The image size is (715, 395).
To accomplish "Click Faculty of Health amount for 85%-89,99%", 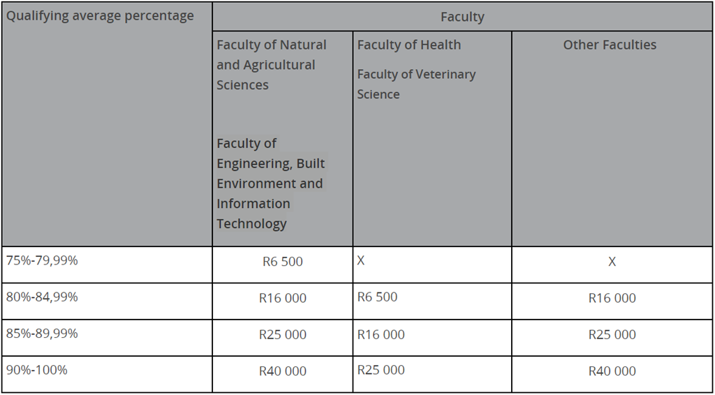I will (381, 334).
